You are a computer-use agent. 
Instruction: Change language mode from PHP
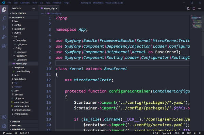189,133
